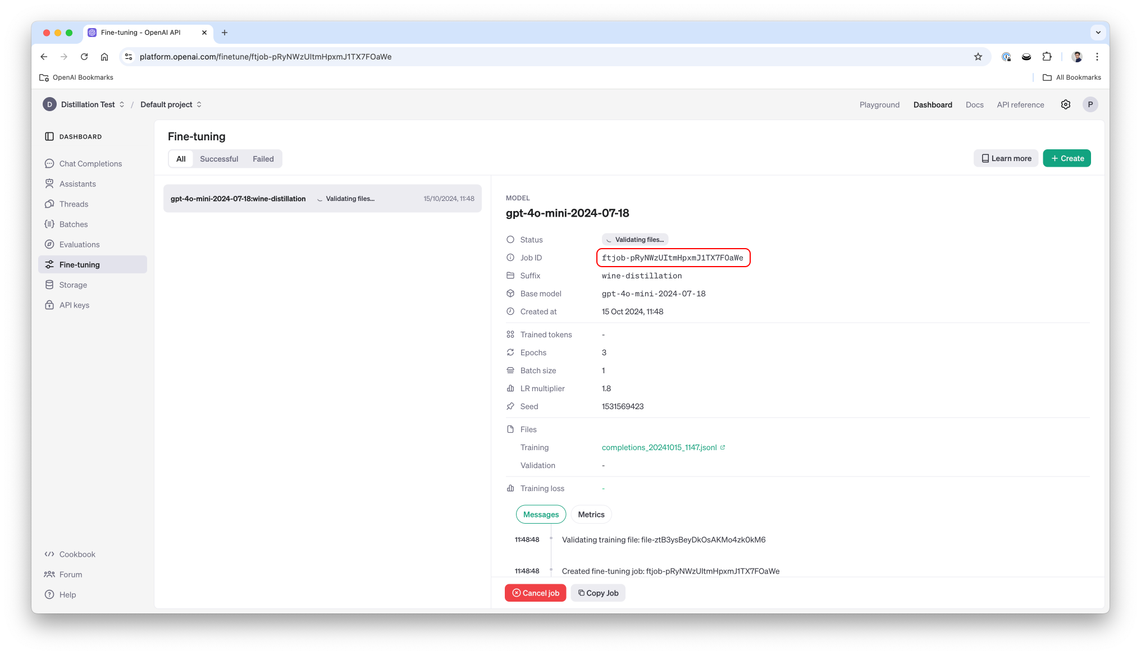Filter jobs by Failed

263,159
